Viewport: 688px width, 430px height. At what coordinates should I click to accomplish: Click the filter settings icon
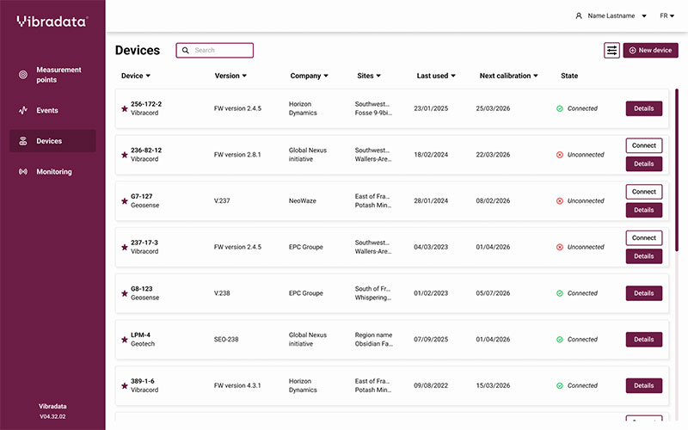(x=611, y=51)
